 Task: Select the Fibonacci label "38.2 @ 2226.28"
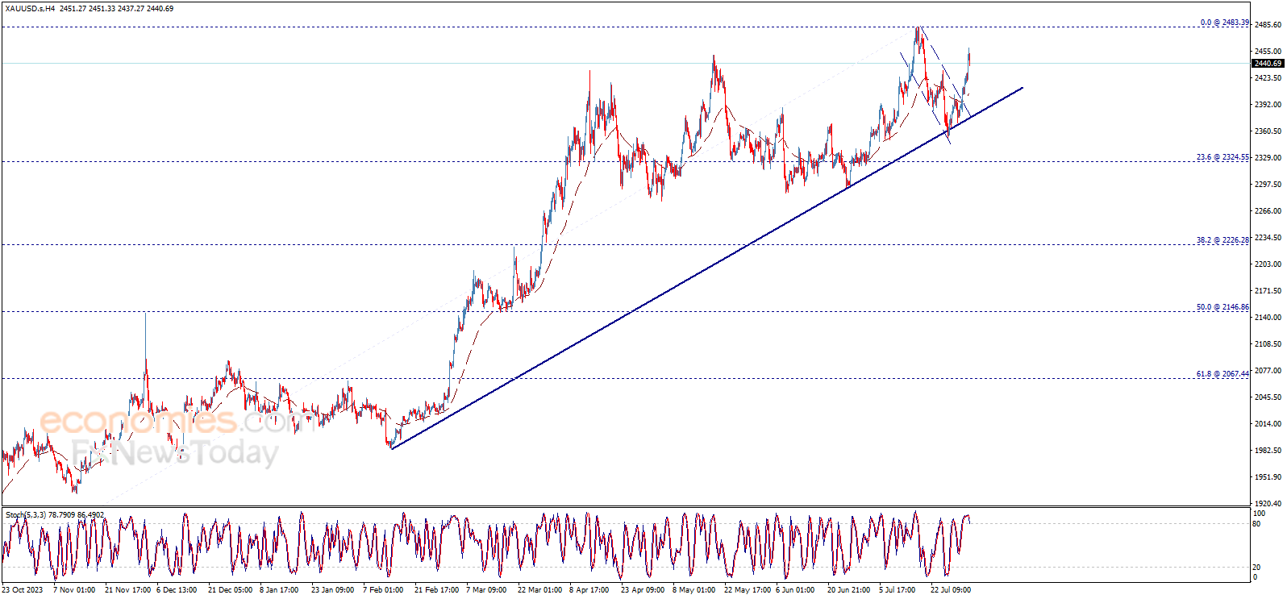pyautogui.click(x=1222, y=240)
